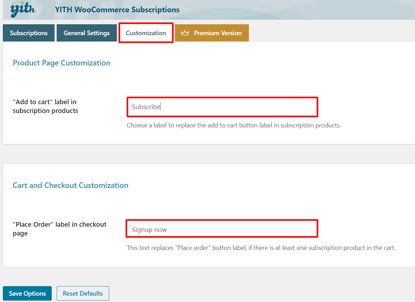Click the Product Page Customization heading

pyautogui.click(x=61, y=63)
